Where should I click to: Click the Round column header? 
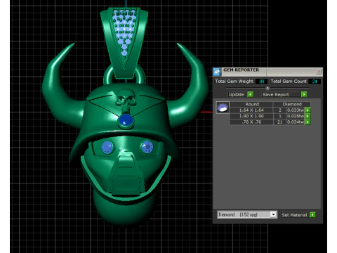click(x=252, y=104)
